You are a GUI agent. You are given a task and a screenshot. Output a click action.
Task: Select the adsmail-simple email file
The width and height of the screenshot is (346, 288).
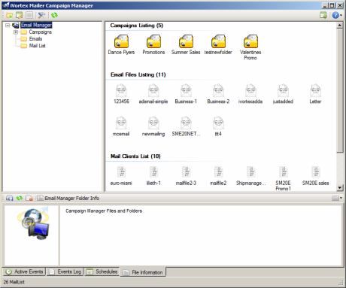[153, 94]
